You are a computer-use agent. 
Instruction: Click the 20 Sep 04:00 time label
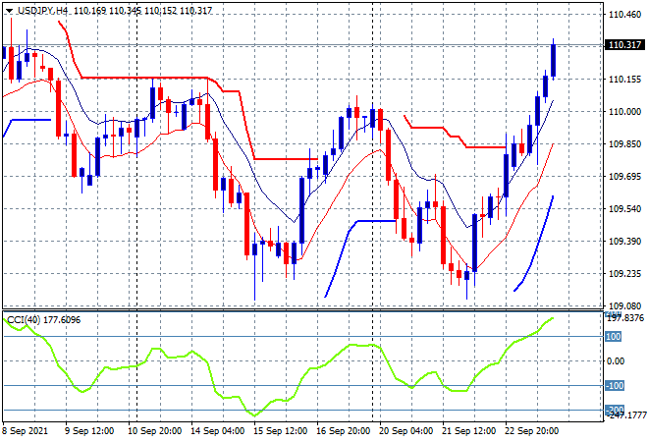coord(405,431)
